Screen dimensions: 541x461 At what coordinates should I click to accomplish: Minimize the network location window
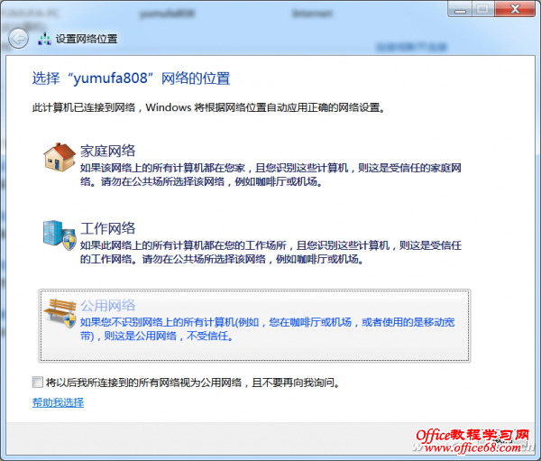460,9
